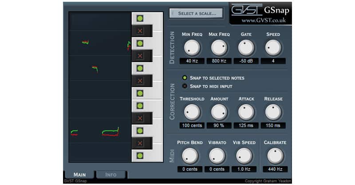The height and width of the screenshot is (185, 355).
Task: Click the 90 % Amount value field
Action: pos(219,126)
